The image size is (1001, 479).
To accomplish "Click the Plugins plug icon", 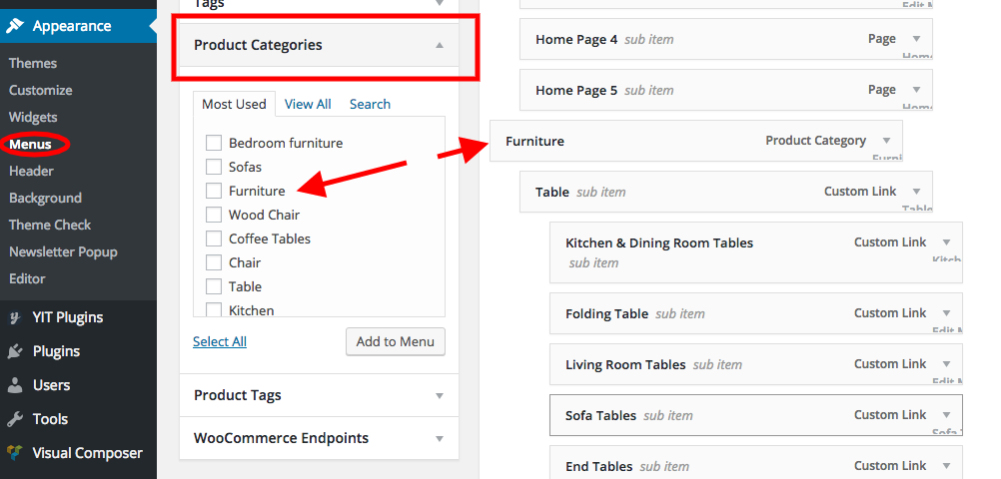I will point(15,351).
